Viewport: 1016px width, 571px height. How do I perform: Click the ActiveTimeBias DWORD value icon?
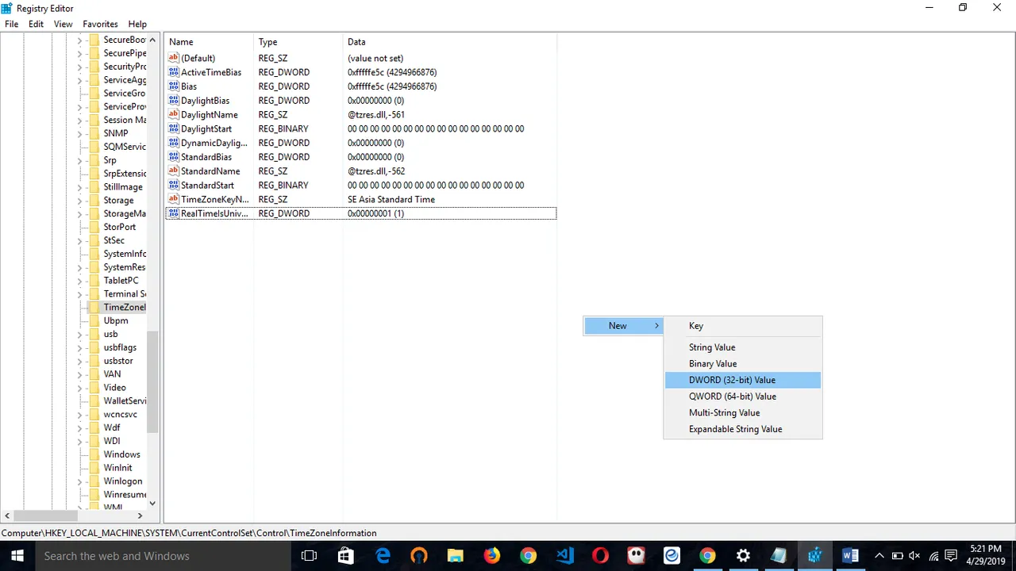[x=174, y=72]
